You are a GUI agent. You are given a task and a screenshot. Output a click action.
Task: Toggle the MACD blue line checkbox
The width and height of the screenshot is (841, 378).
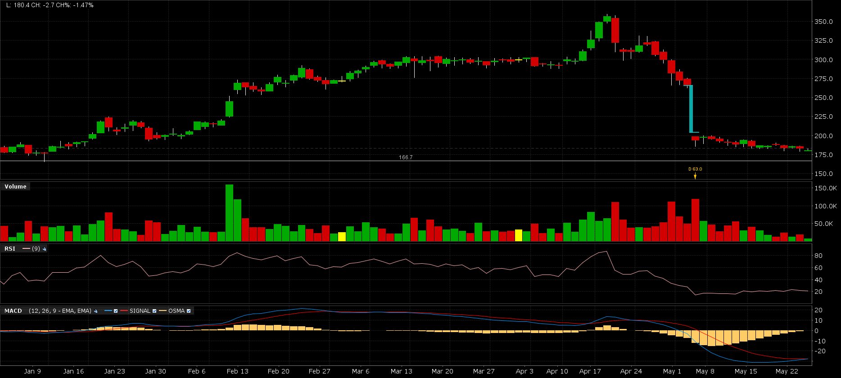(x=116, y=311)
